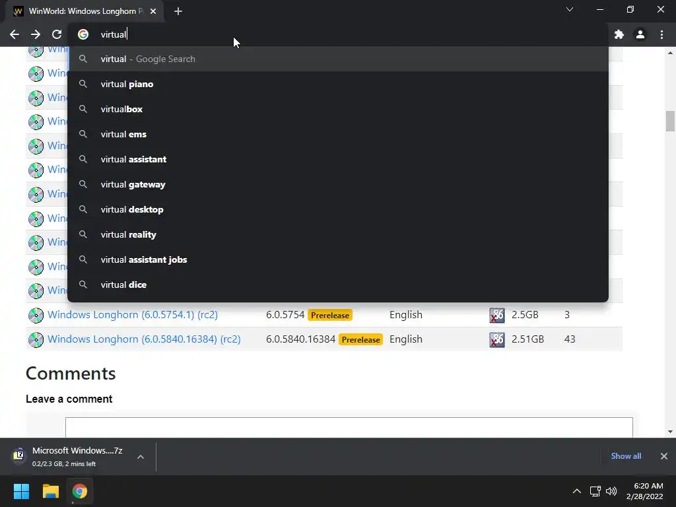Click the Google icon in address bar

pyautogui.click(x=83, y=34)
